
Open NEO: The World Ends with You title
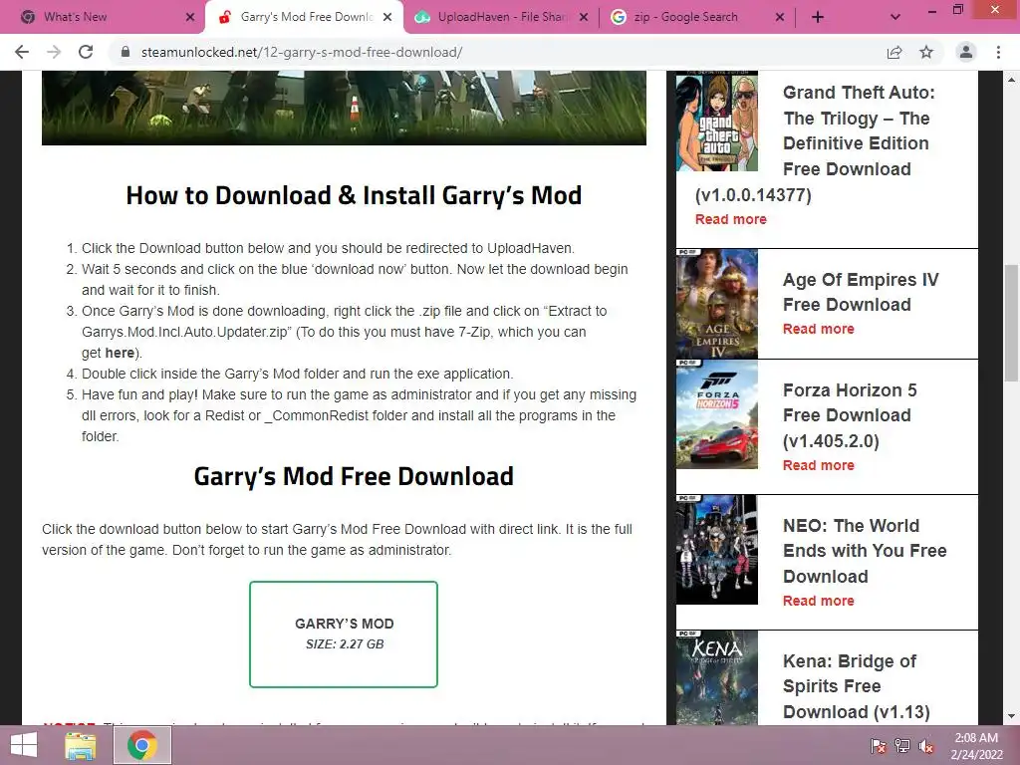[x=865, y=550]
